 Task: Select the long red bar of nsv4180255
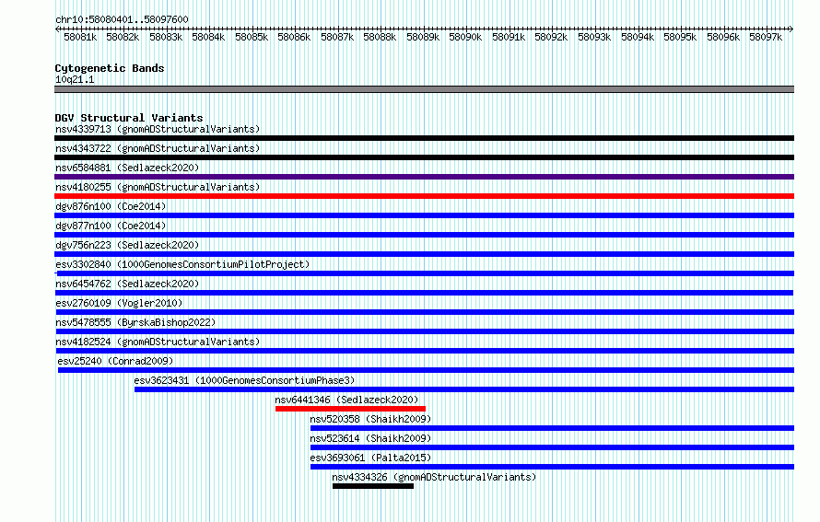(424, 196)
